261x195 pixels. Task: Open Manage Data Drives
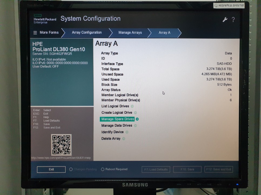point(117,126)
